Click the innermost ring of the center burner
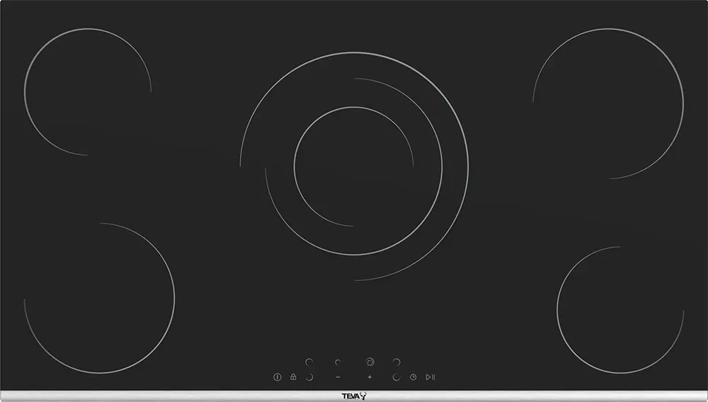Screen dimensions: 708x402 click(354, 166)
